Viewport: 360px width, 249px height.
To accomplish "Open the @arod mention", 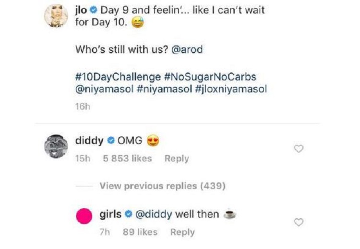I will (187, 49).
